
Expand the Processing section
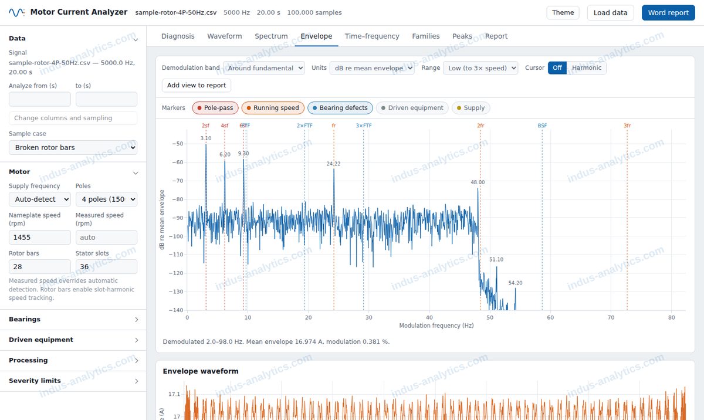[x=73, y=361]
